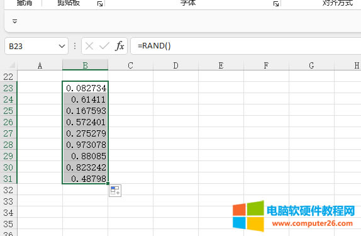Confirm formula with checkmark icon
361x236 pixels.
104,46
